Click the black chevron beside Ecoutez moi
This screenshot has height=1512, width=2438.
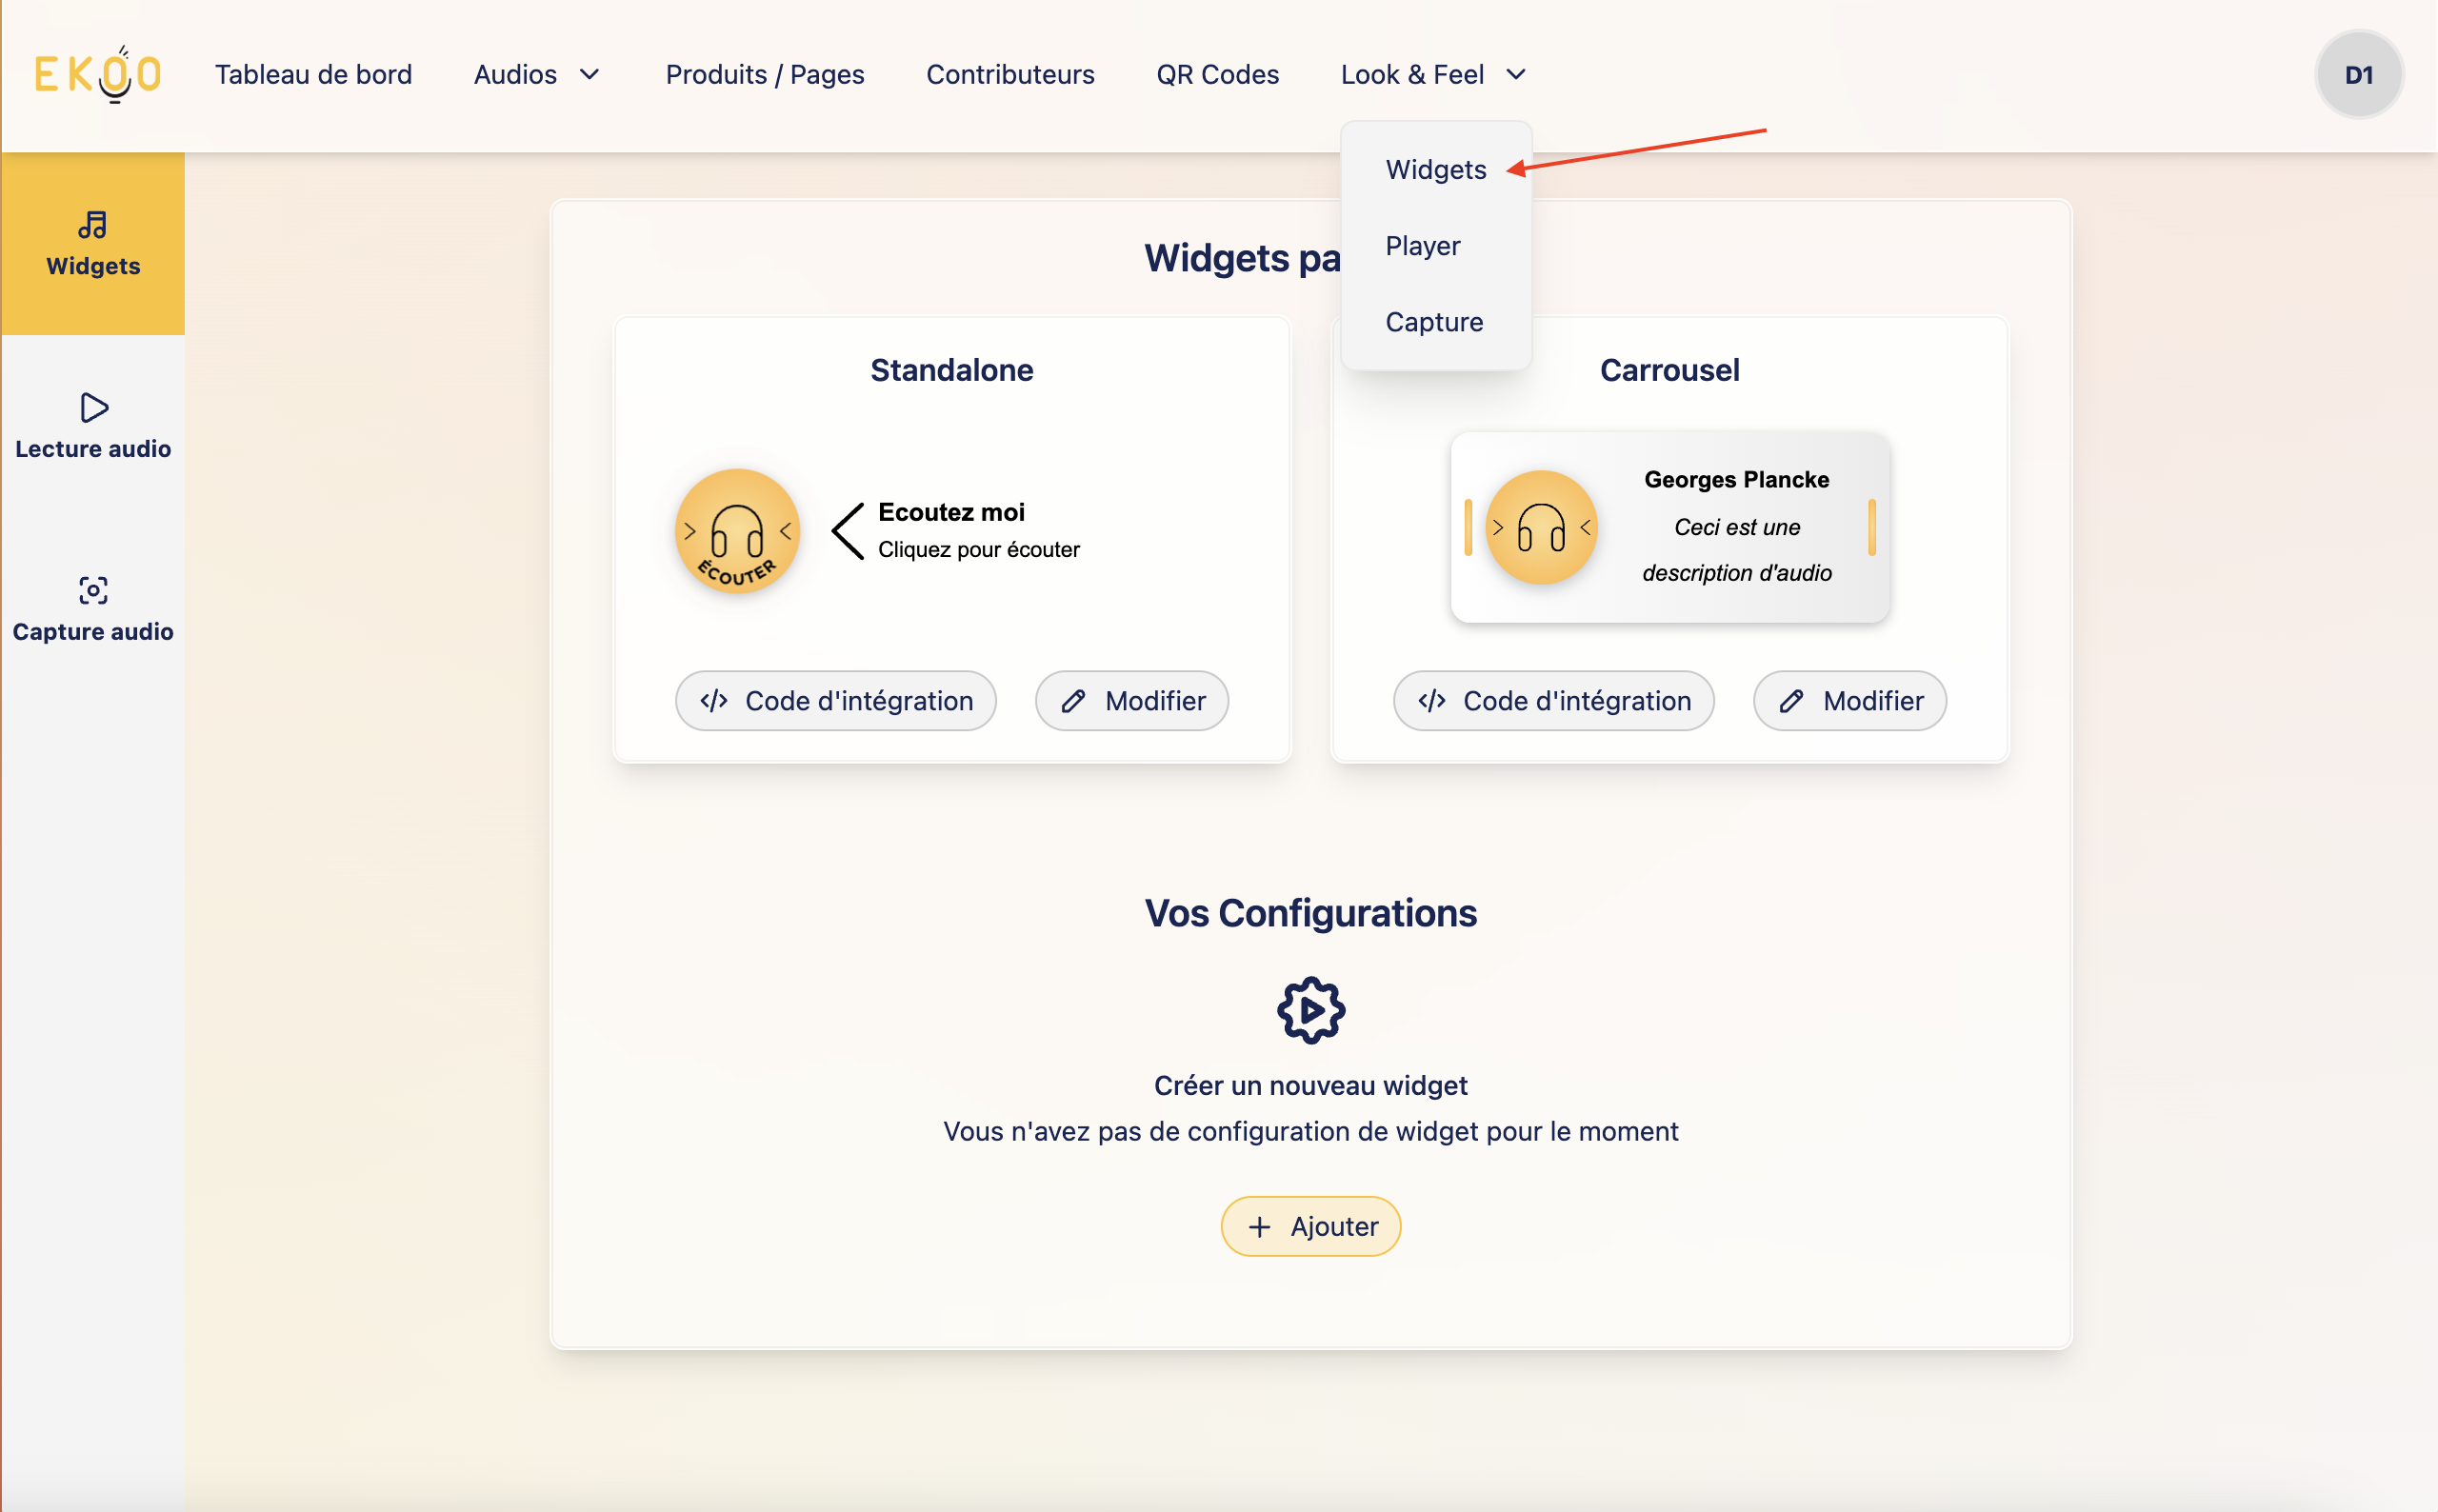(848, 531)
